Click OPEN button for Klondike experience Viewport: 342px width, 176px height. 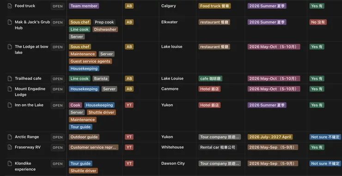pos(58,164)
